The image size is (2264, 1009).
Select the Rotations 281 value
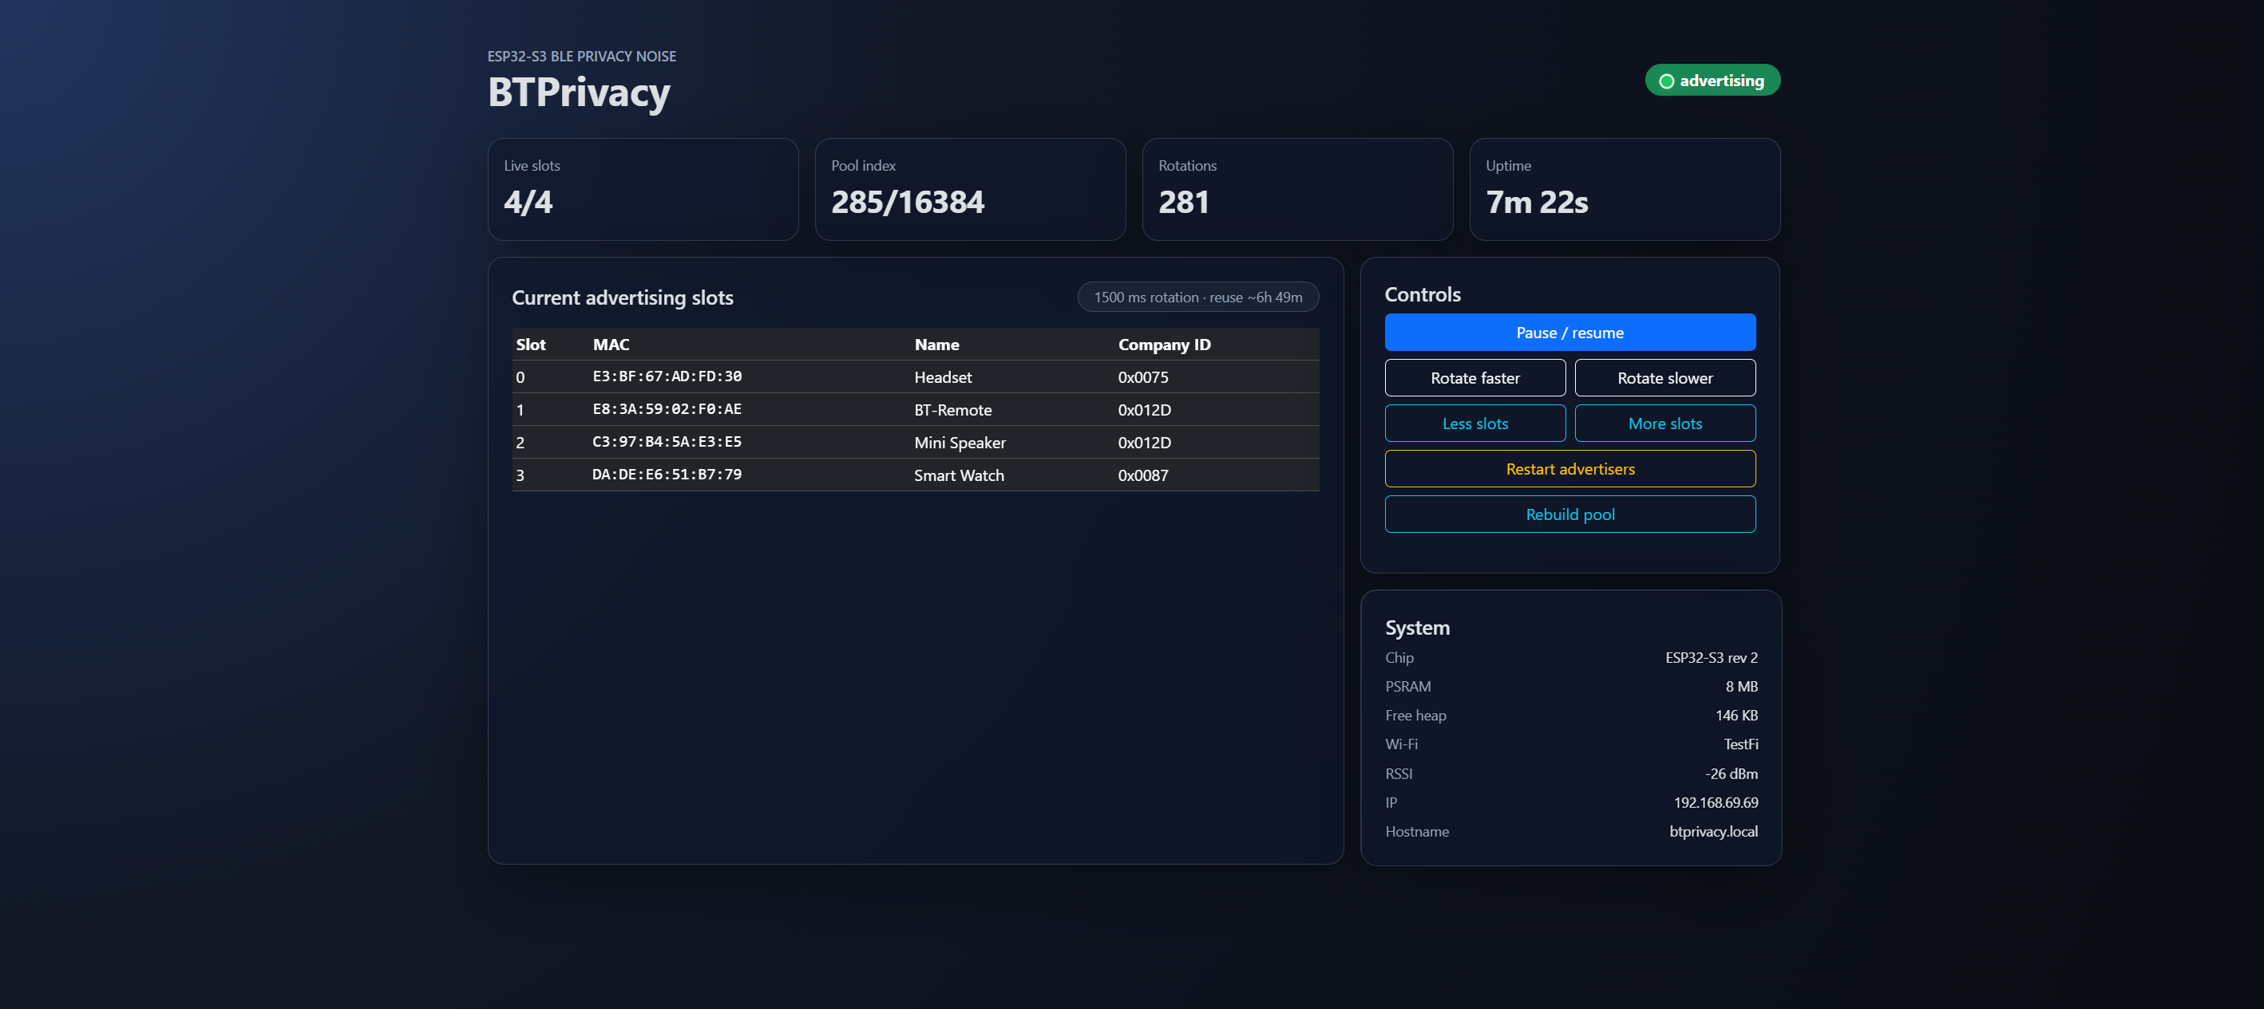click(x=1183, y=203)
